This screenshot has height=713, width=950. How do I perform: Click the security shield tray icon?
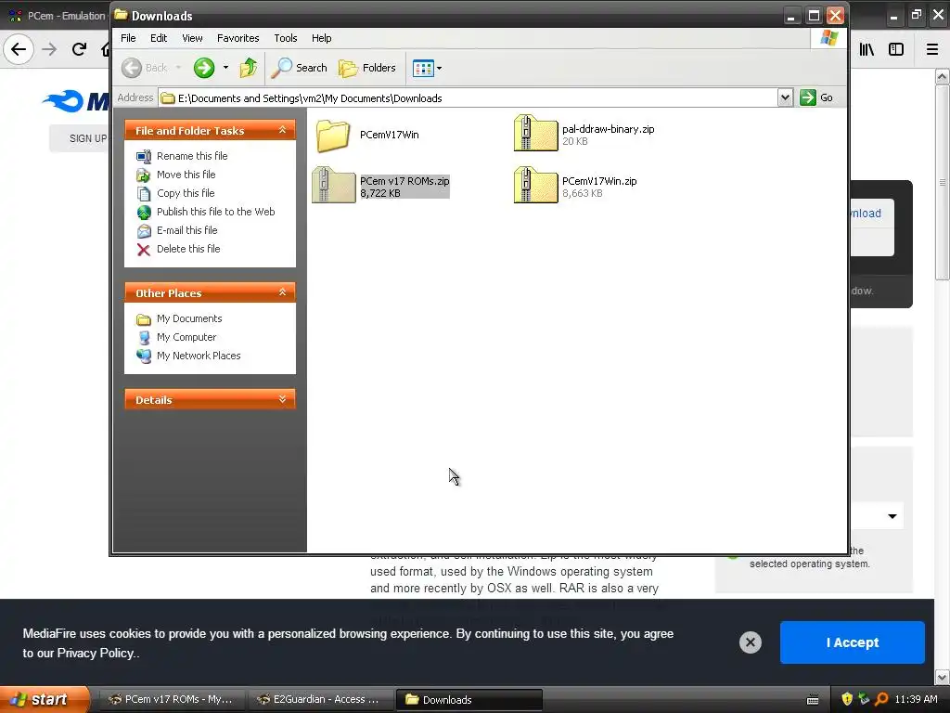(x=846, y=700)
